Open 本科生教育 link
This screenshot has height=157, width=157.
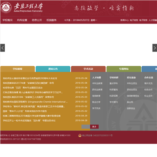point(97,83)
